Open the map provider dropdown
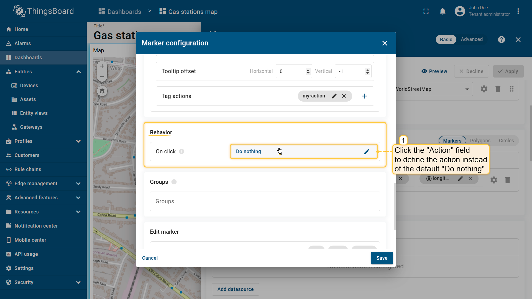The height and width of the screenshot is (299, 532). (x=467, y=89)
